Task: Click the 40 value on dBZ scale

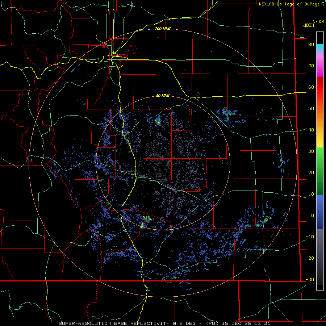Action: tap(311, 130)
